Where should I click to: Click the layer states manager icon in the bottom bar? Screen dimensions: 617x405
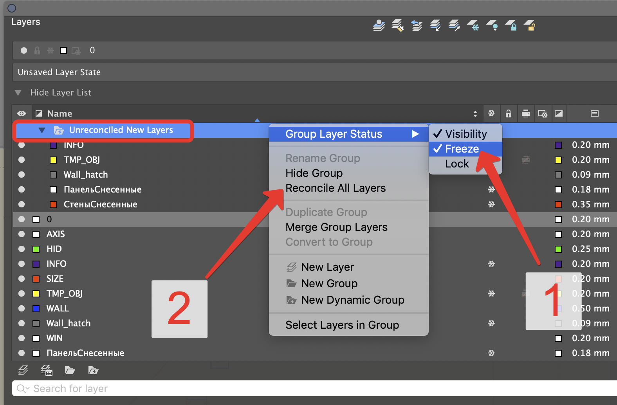[x=47, y=370]
